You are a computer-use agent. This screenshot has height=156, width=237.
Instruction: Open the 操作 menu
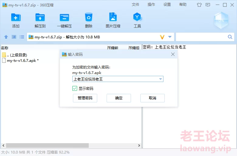coord(151,5)
